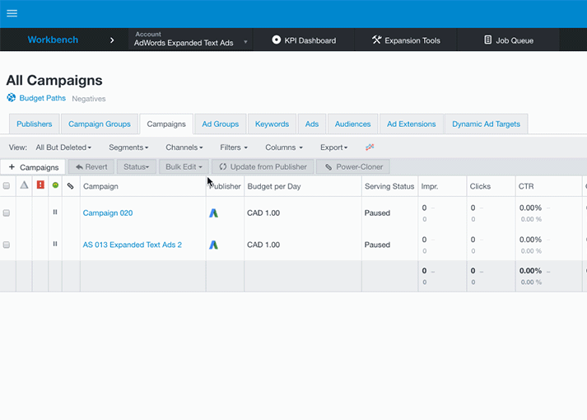This screenshot has width=587, height=420.
Task: Open the hamburger menu in the top bar
Action: tap(12, 13)
